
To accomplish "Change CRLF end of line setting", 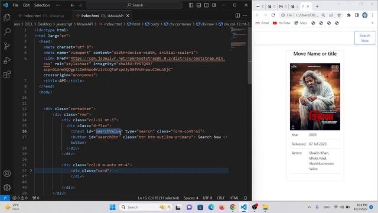I will click(220, 198).
